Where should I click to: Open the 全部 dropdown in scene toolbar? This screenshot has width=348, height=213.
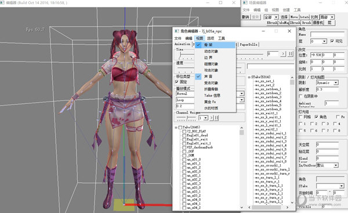pos(276,17)
